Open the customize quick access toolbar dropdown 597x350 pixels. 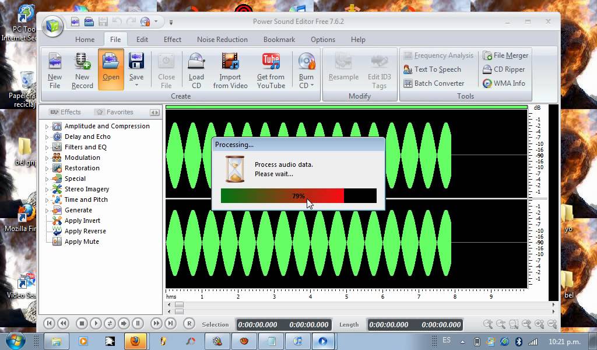point(171,23)
